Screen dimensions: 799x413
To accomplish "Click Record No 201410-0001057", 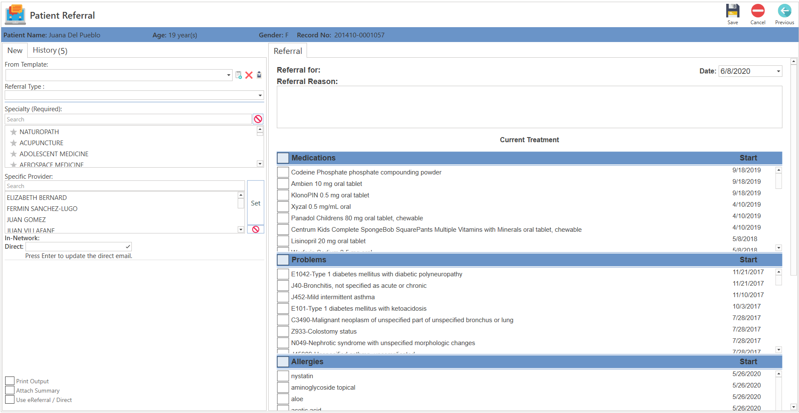I will 341,35.
